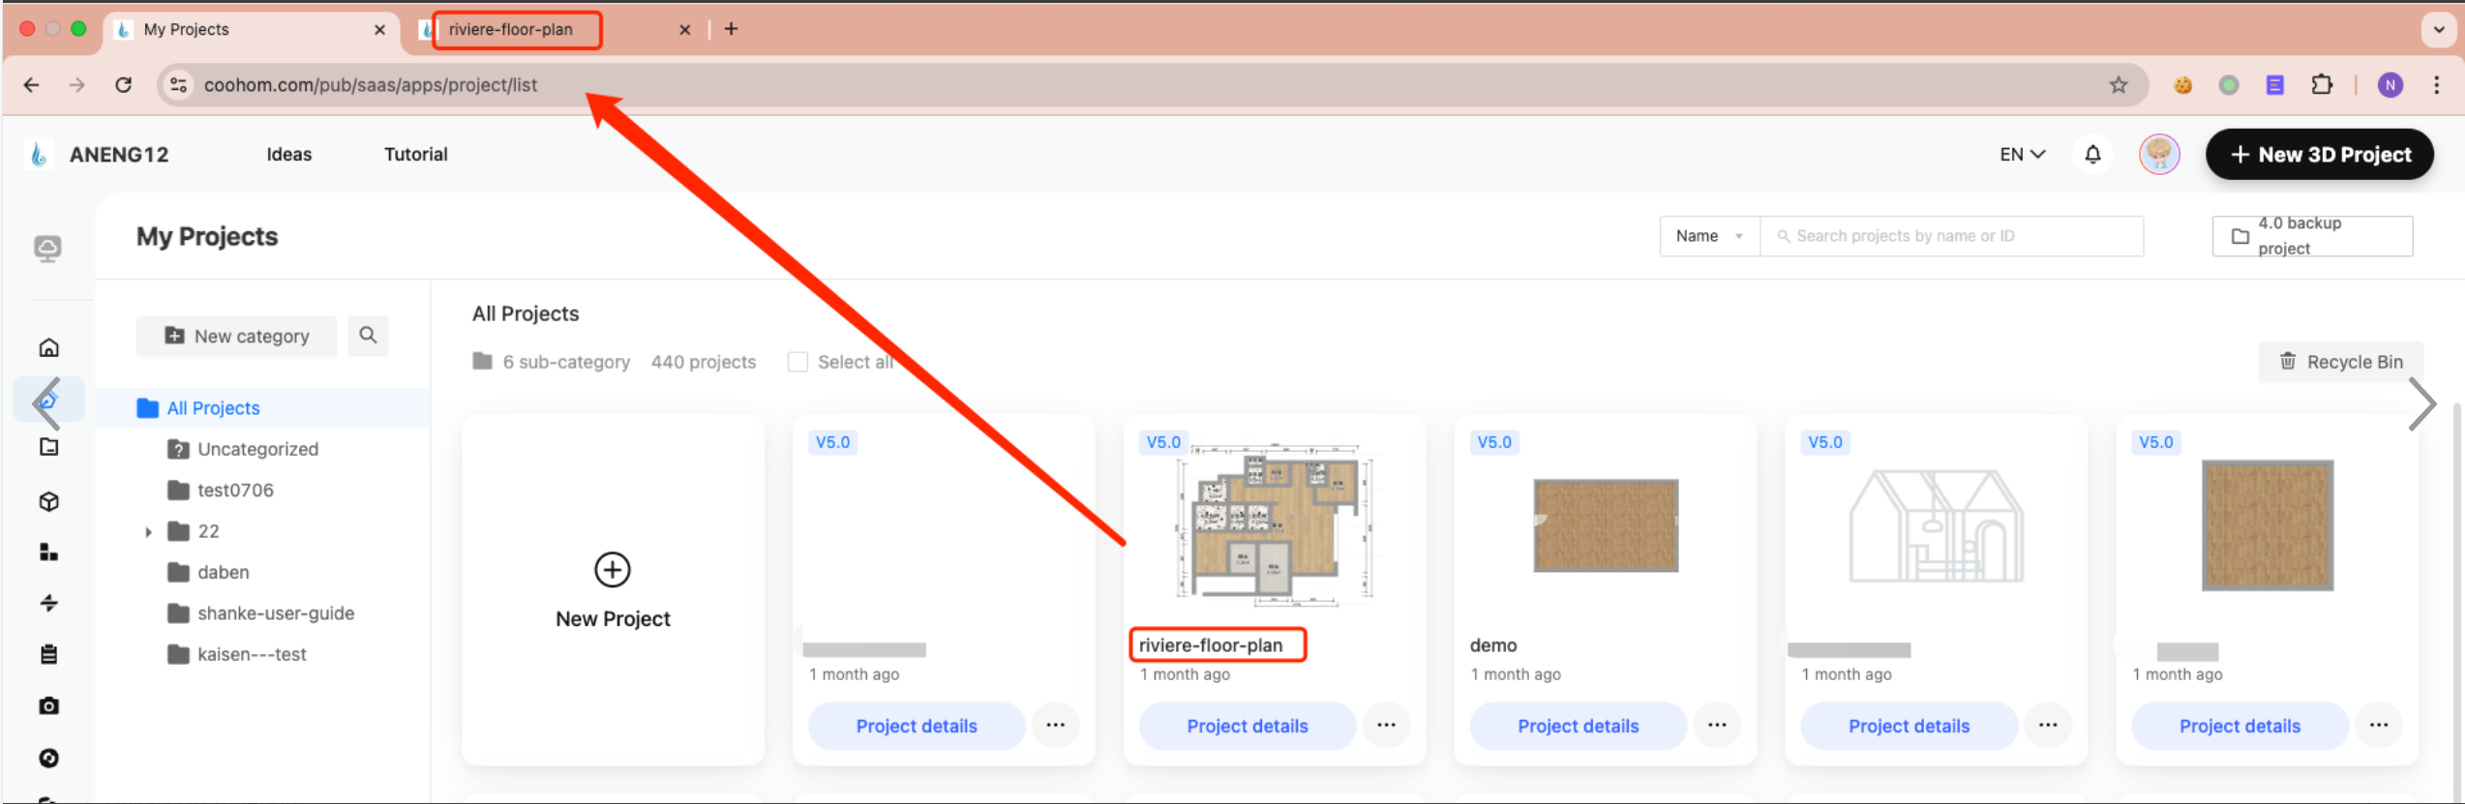Image resolution: width=2465 pixels, height=804 pixels.
Task: Open a new browser tab
Action: [731, 29]
